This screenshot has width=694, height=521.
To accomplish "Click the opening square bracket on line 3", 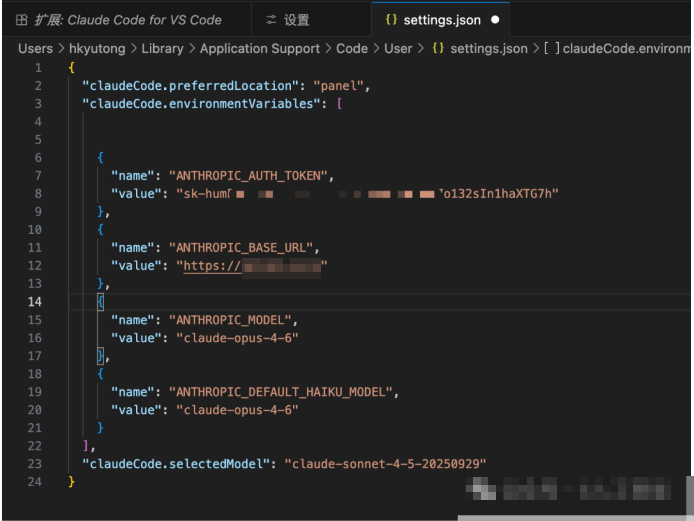I will pyautogui.click(x=339, y=104).
